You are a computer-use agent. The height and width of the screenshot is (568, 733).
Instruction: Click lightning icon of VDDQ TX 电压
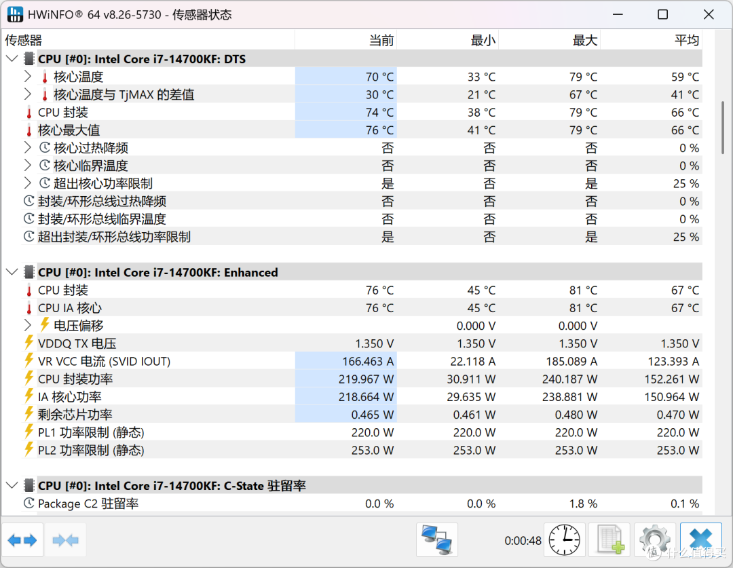[29, 343]
